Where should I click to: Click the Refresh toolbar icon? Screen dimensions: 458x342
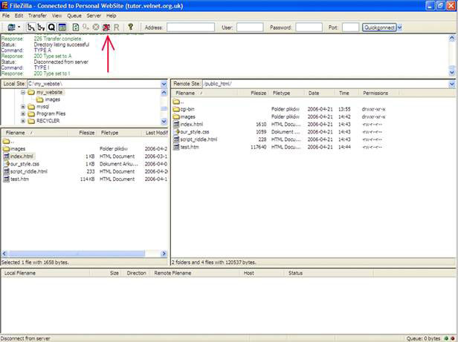pos(75,27)
